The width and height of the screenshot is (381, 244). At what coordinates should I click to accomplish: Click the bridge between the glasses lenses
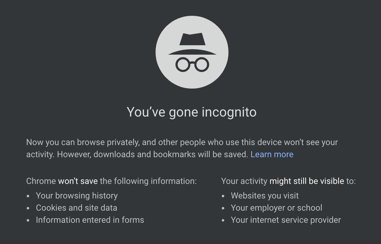click(192, 62)
